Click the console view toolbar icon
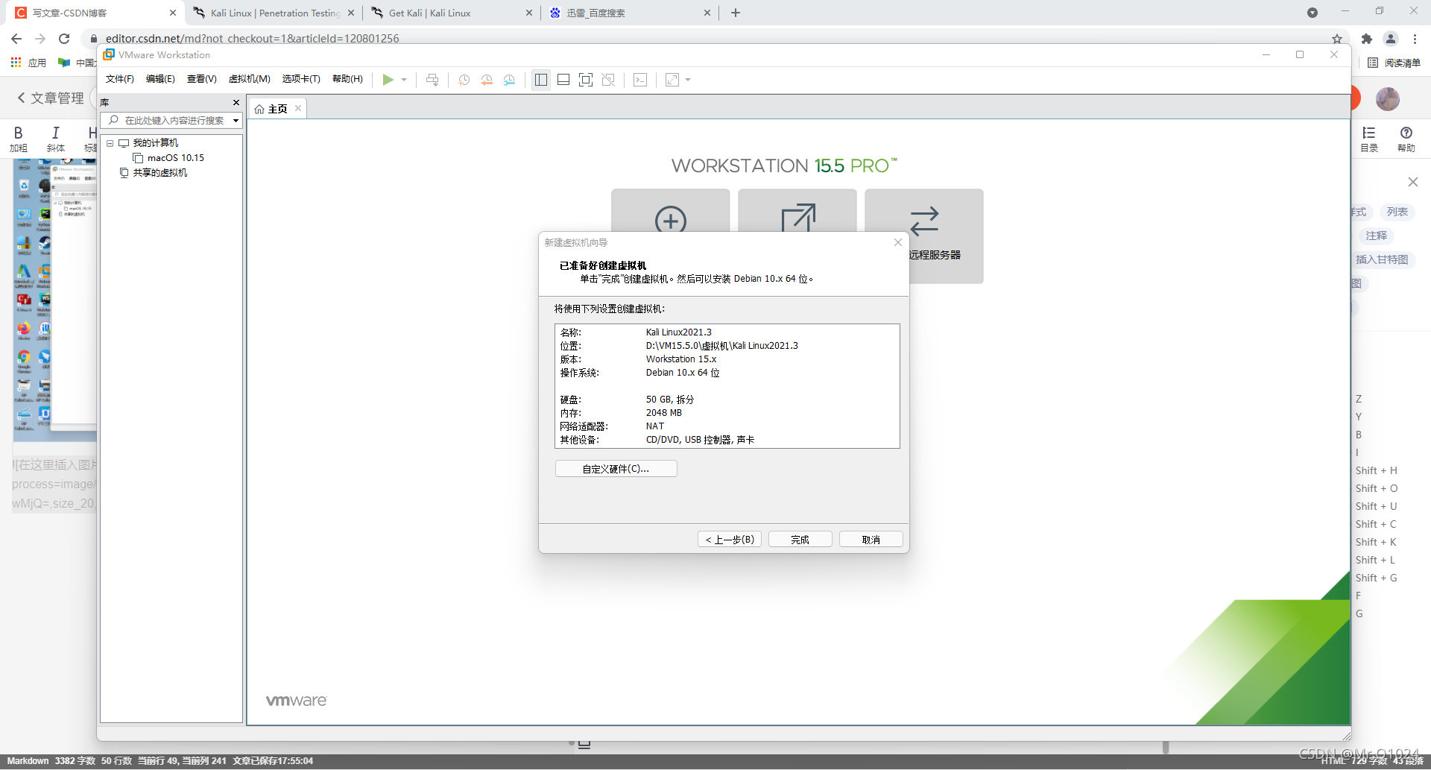The height and width of the screenshot is (770, 1431). pyautogui.click(x=640, y=80)
